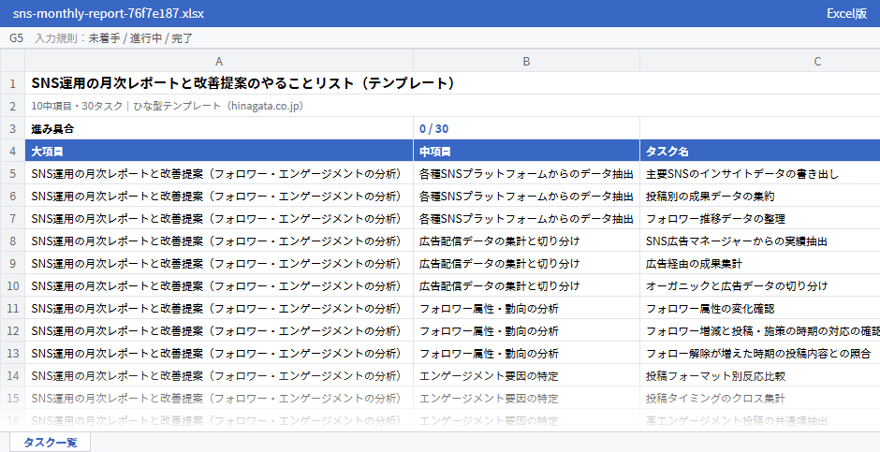Click the 大項目 header cell
The width and height of the screenshot is (880, 452).
click(219, 151)
